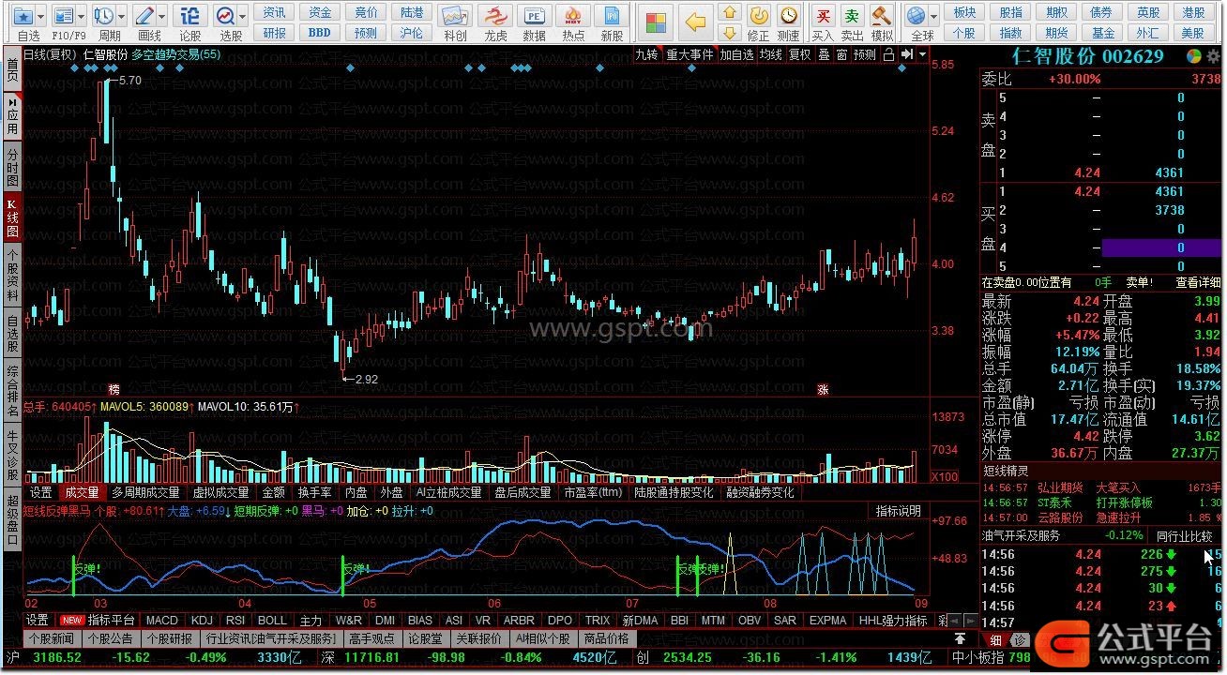Viewport: 1227px width, 675px height.
Task: Expand the 全球 globe dropdown arrow
Action: coord(933,16)
